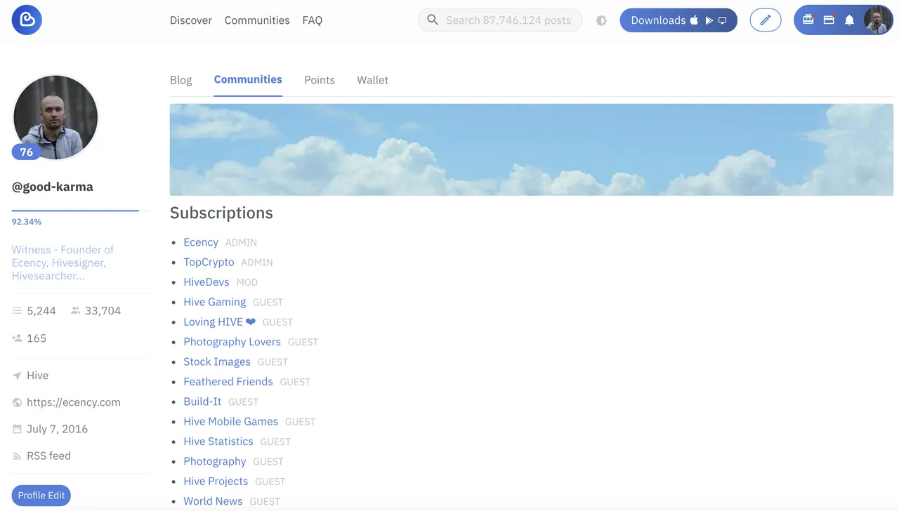Click the location arrow icon beside Hive
This screenshot has width=899, height=511.
click(x=18, y=376)
